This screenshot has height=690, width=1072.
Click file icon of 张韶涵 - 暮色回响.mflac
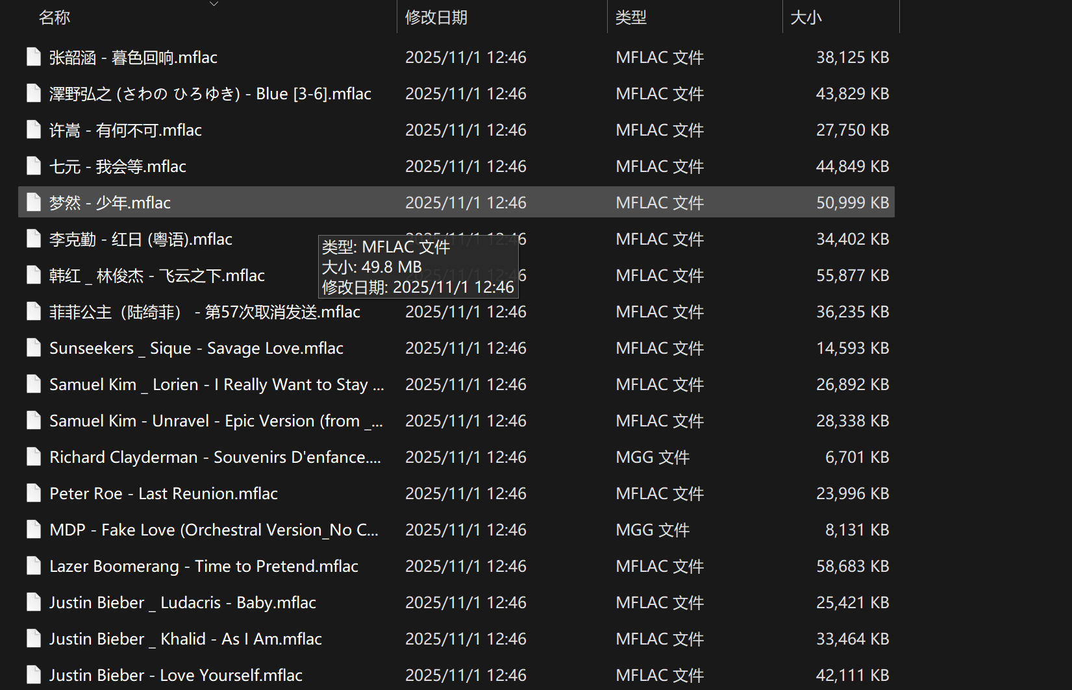pyautogui.click(x=34, y=57)
